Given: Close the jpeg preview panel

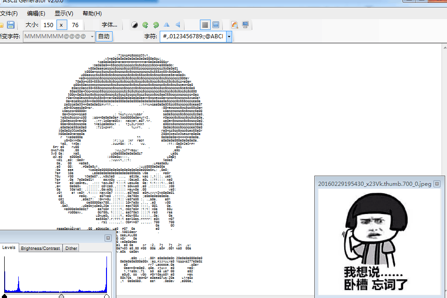Looking at the screenshot, I should point(437,184).
